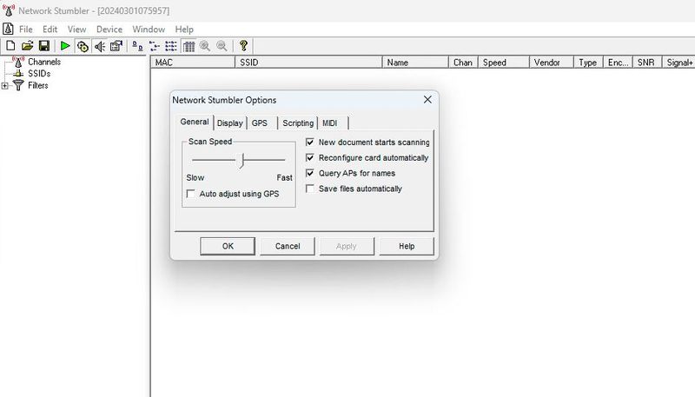Screen dimensions: 695x397
Task: Open help with the question mark icon
Action: 243,46
